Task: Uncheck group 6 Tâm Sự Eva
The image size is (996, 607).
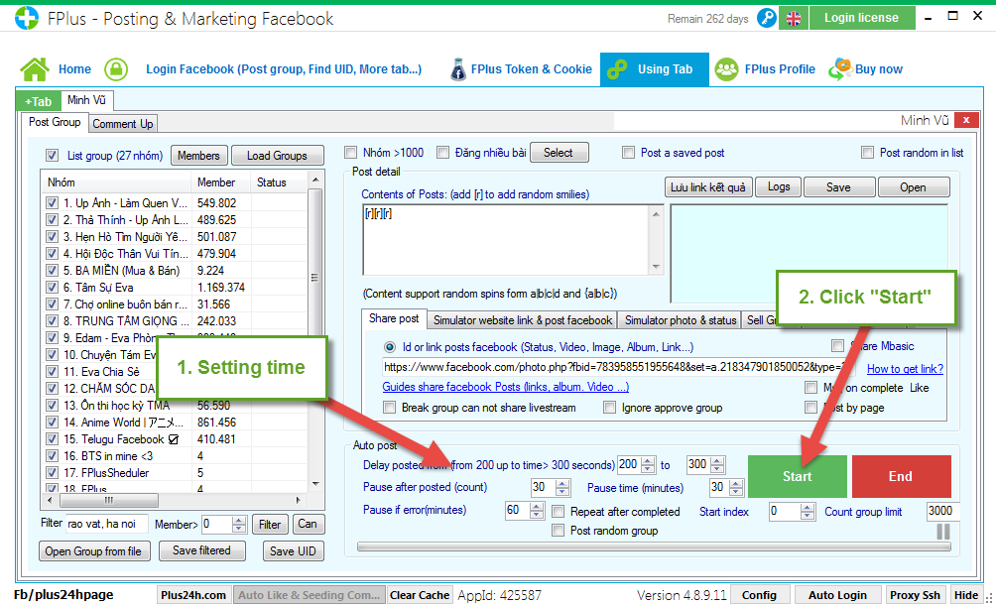Action: coord(53,288)
